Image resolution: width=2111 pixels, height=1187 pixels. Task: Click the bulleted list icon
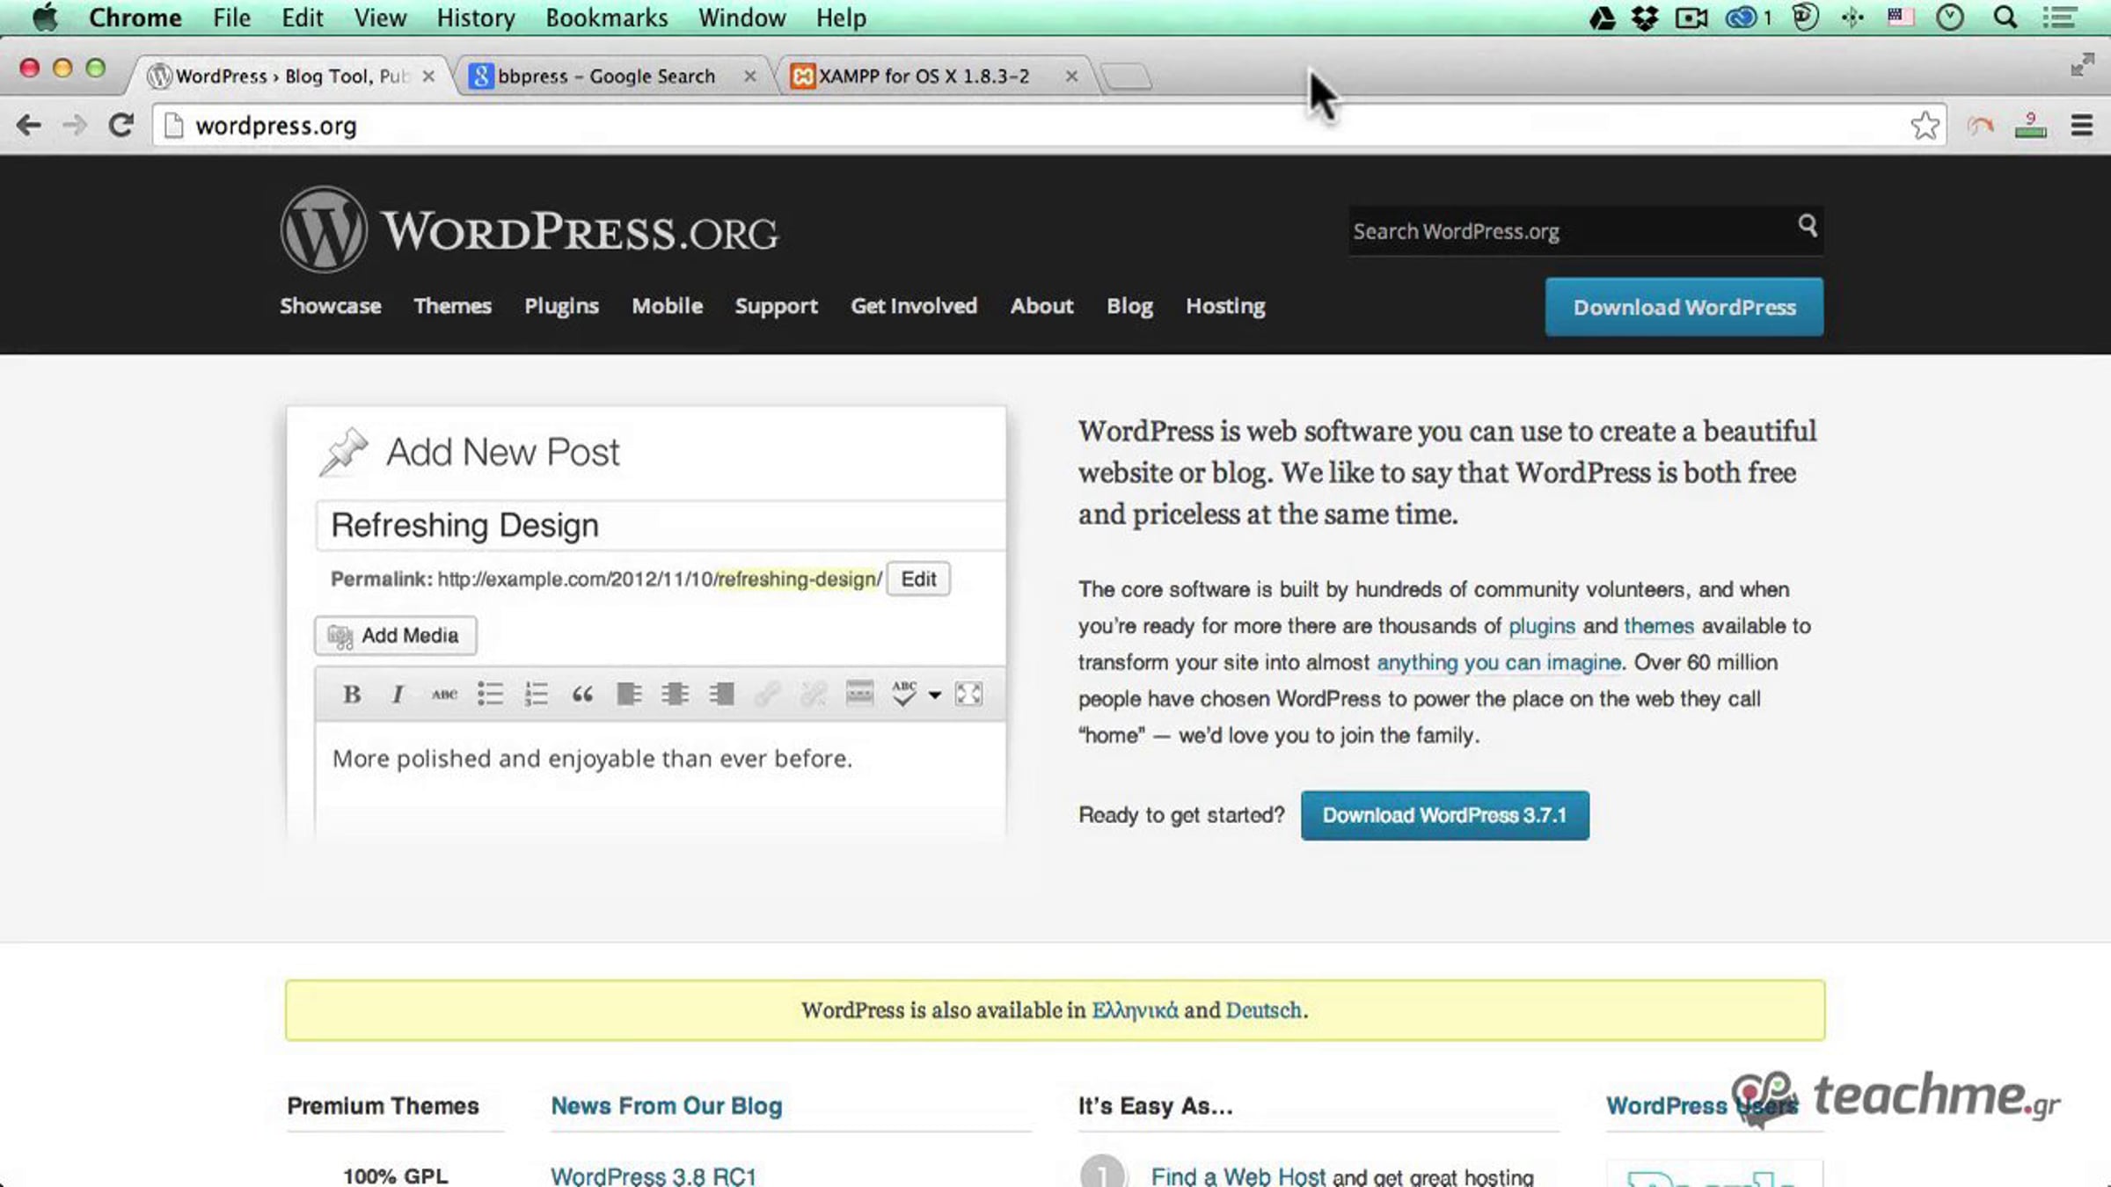490,695
